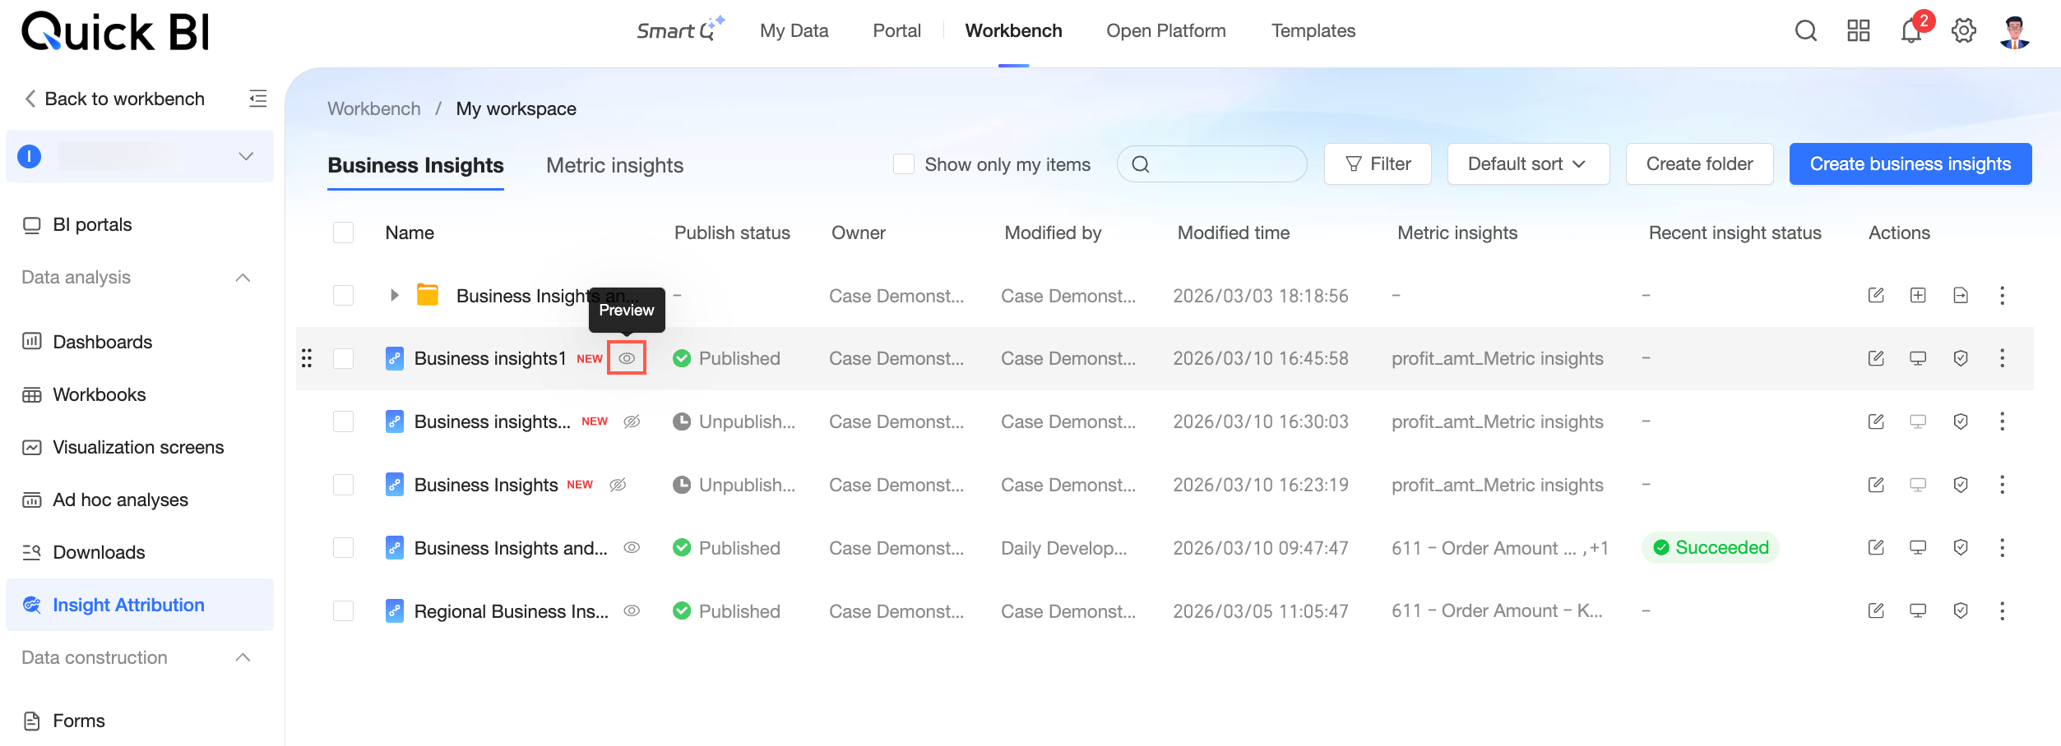Open more actions for Regional Business Ins...
The height and width of the screenshot is (746, 2061).
2003,610
